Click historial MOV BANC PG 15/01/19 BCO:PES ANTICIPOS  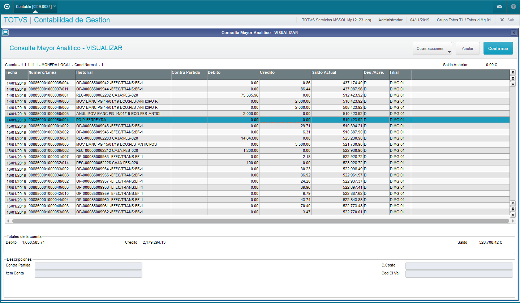[x=116, y=144]
